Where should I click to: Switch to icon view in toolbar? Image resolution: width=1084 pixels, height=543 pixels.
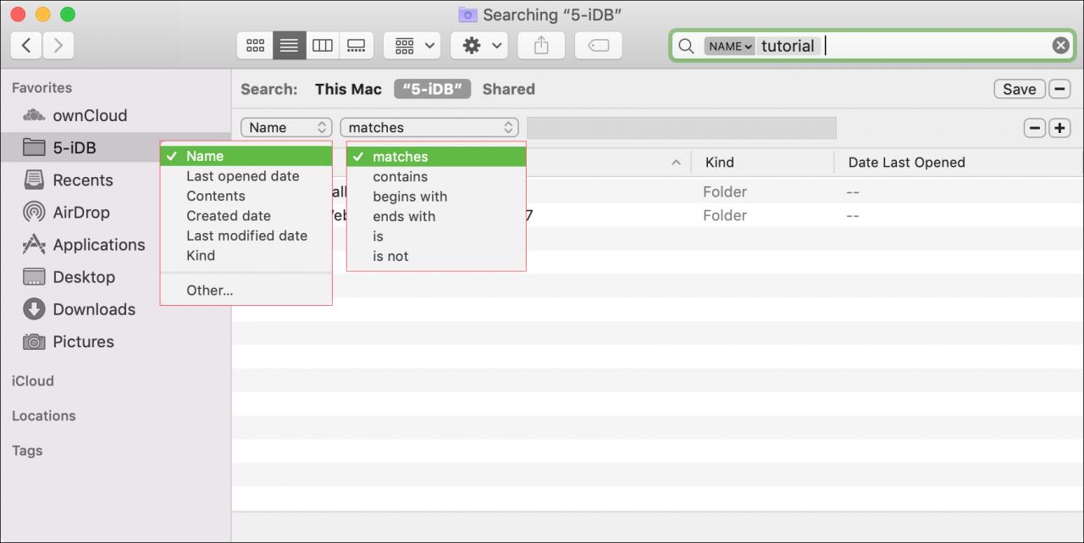coord(255,46)
